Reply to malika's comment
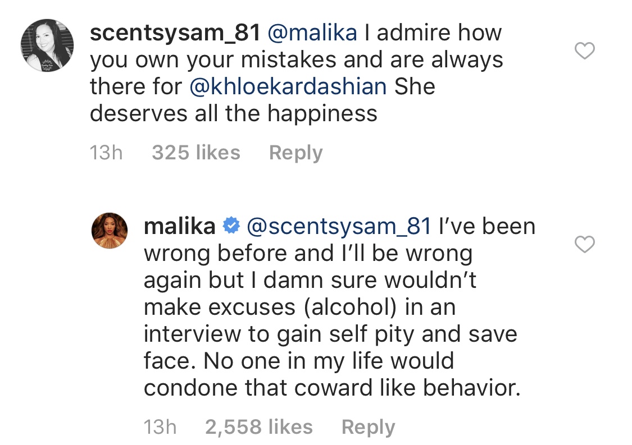 click(369, 427)
